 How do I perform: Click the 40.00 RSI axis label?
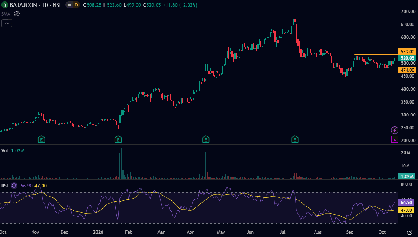pos(406,216)
